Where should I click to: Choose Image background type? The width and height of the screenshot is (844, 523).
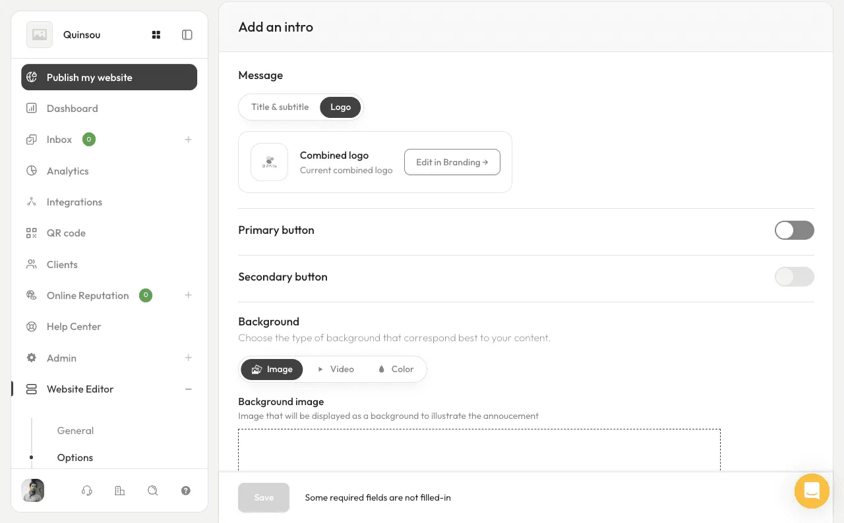pos(272,370)
